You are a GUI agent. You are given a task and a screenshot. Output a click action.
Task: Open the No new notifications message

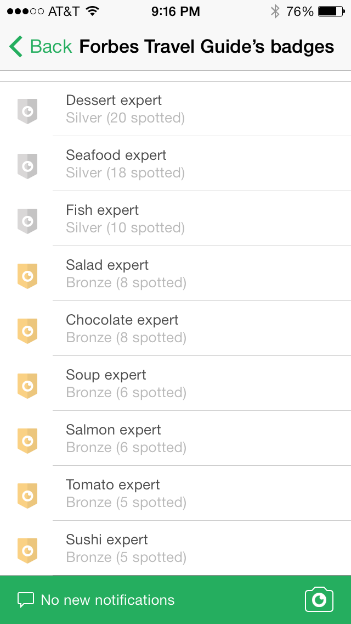click(x=107, y=600)
